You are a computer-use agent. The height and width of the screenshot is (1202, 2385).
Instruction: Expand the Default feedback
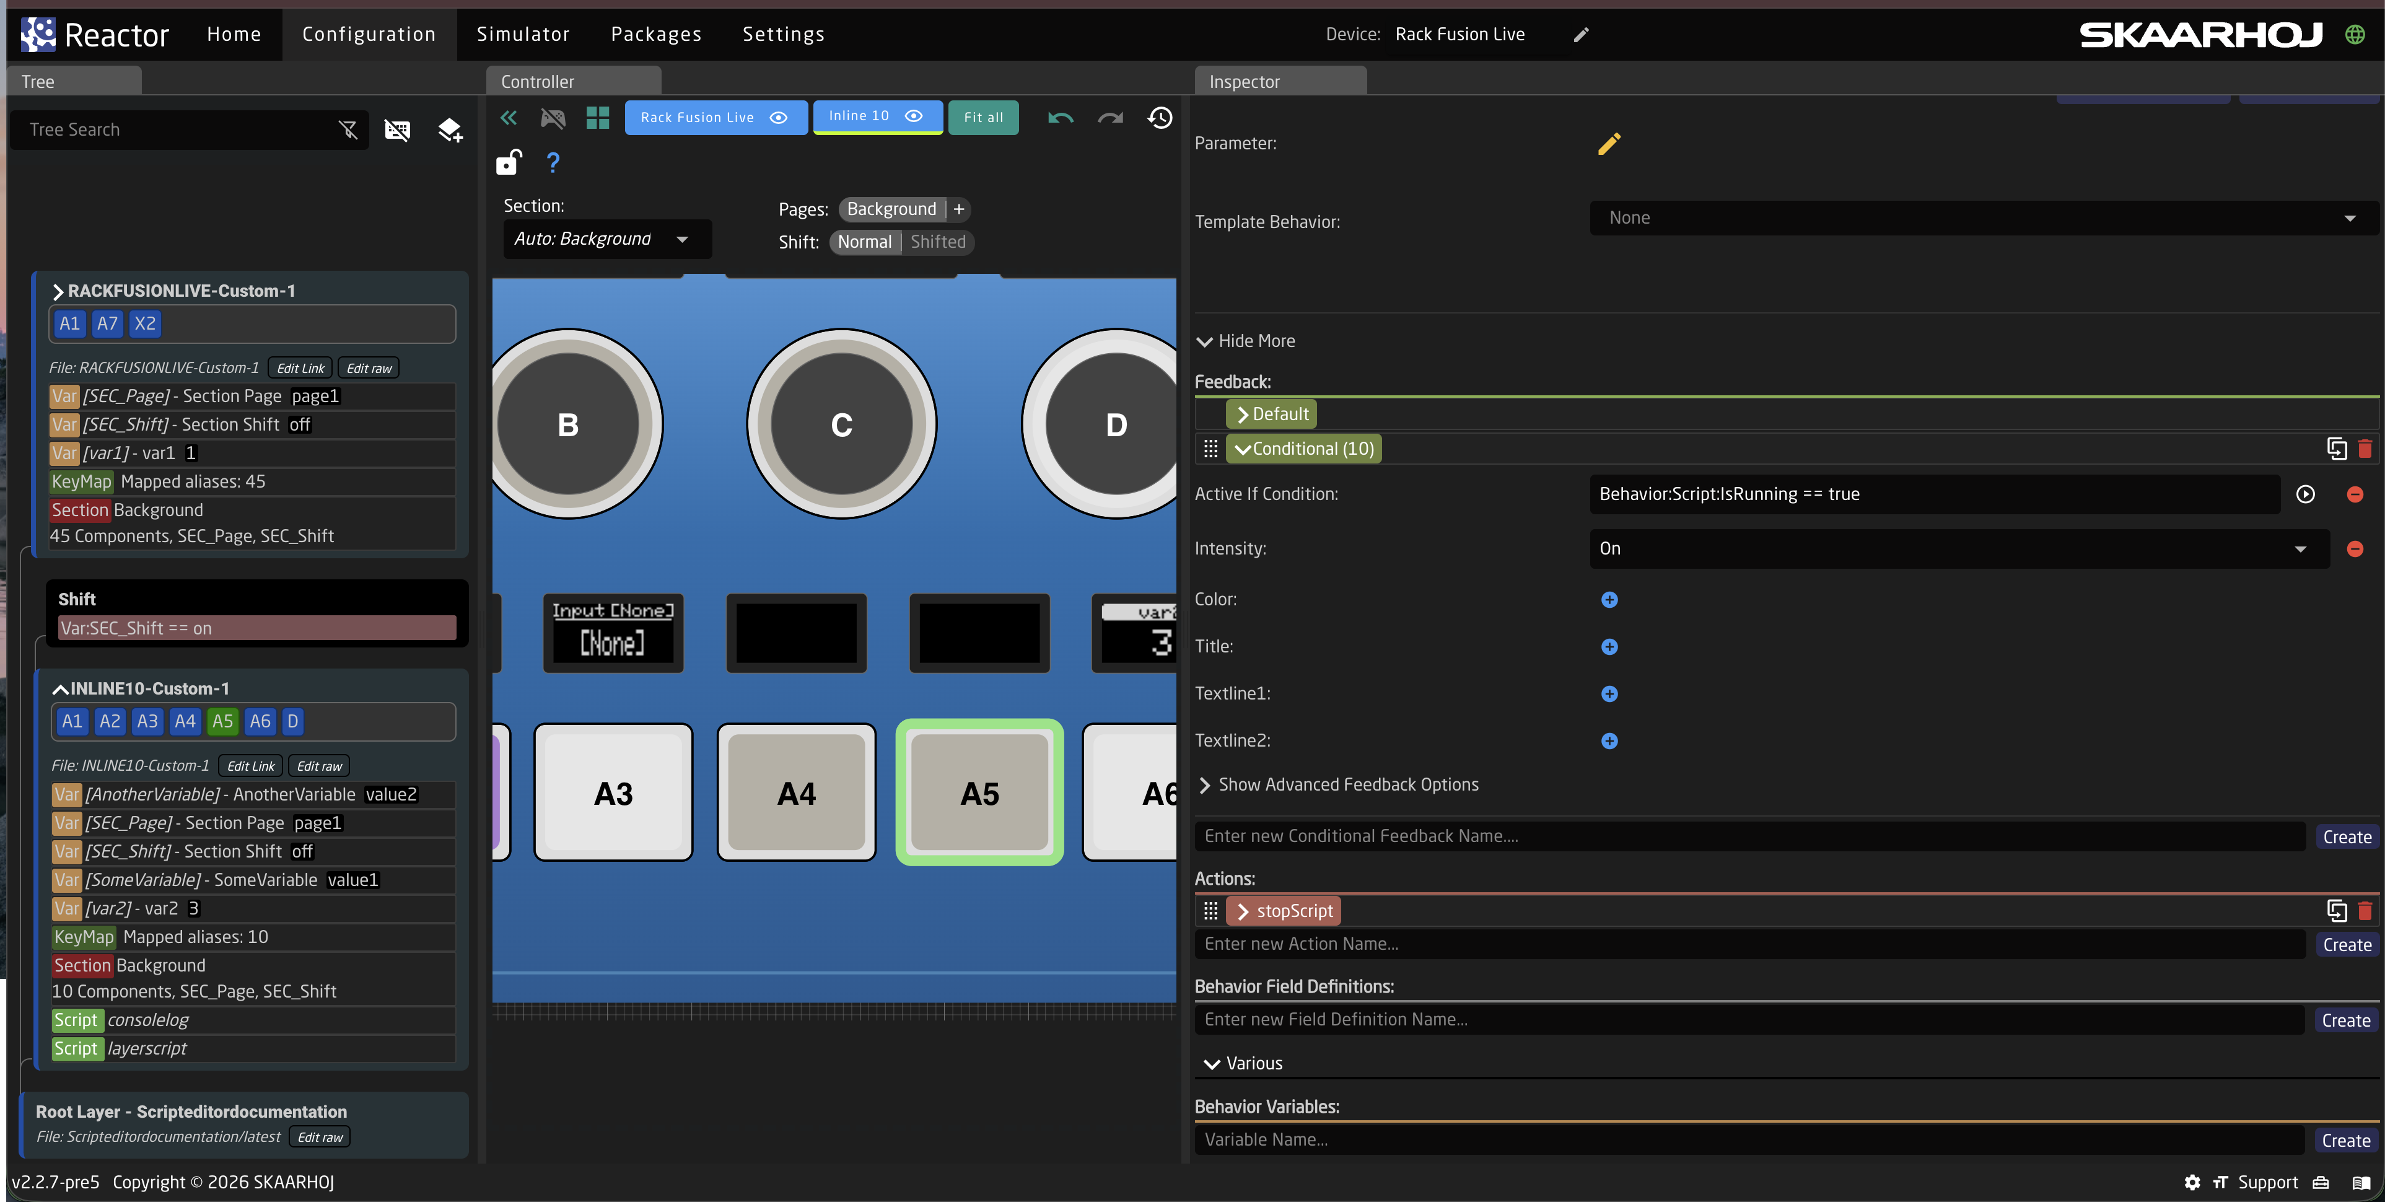1271,415
